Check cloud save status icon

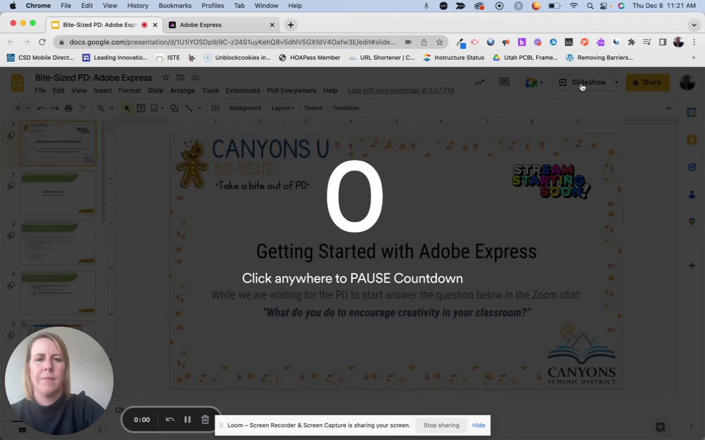pos(195,77)
